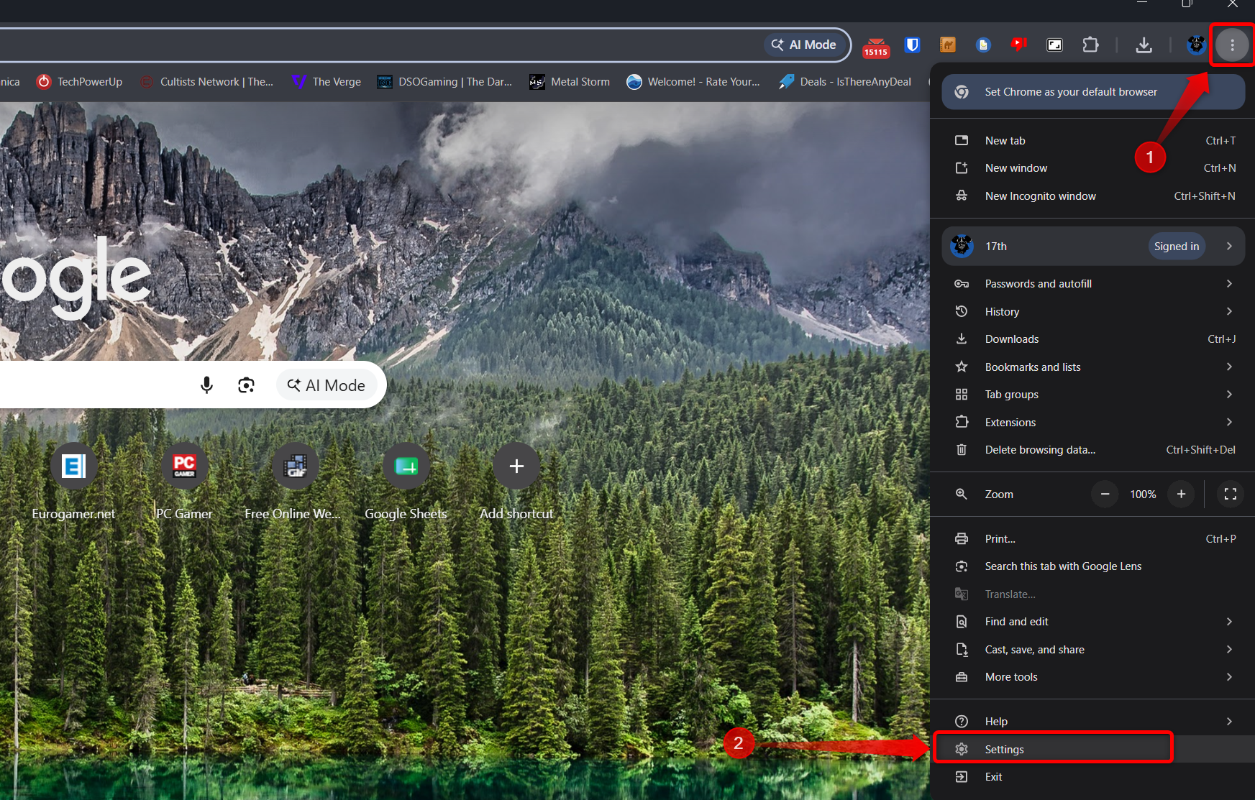Image resolution: width=1255 pixels, height=800 pixels.
Task: Expand Bookmarks and lists submenu
Action: tap(1092, 367)
